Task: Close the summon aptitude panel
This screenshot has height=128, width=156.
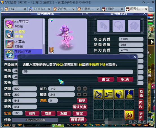Action: (x=144, y=13)
